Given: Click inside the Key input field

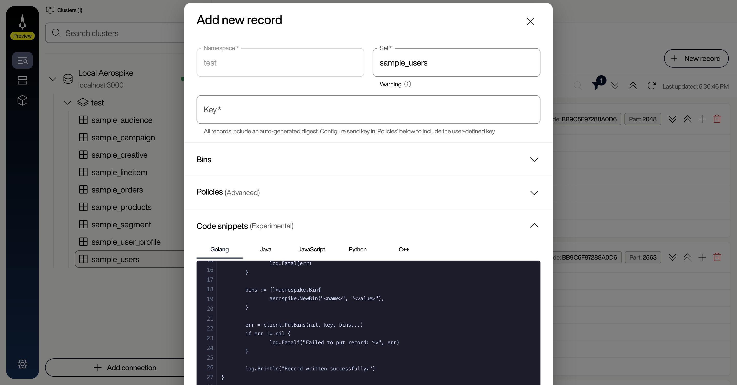Looking at the screenshot, I should 368,110.
